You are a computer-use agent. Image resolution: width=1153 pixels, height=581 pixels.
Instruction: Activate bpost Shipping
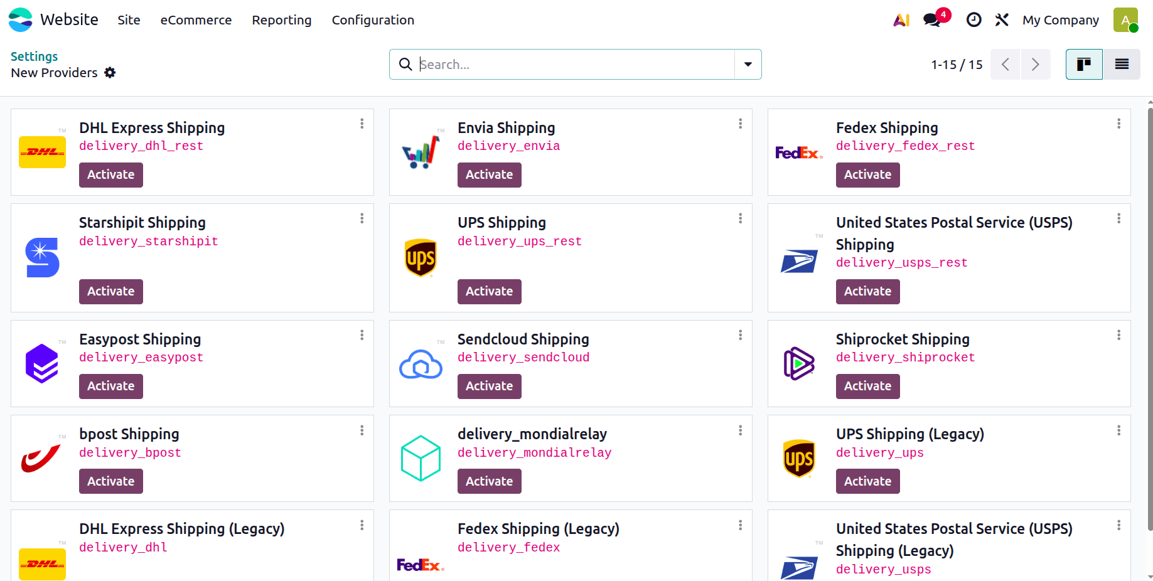(111, 482)
